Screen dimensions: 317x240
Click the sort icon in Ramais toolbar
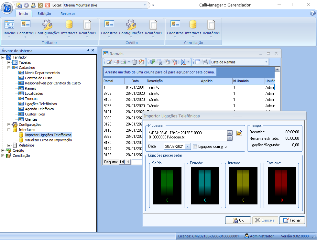tap(153, 62)
